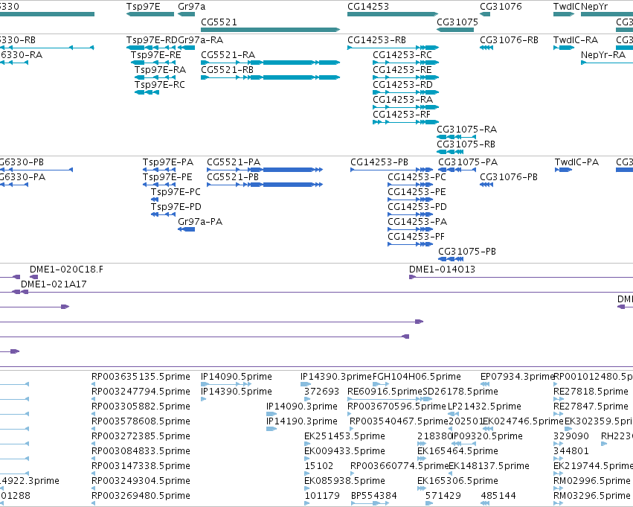
Task: Select transcript NepYr-RA
Action: click(x=603, y=55)
